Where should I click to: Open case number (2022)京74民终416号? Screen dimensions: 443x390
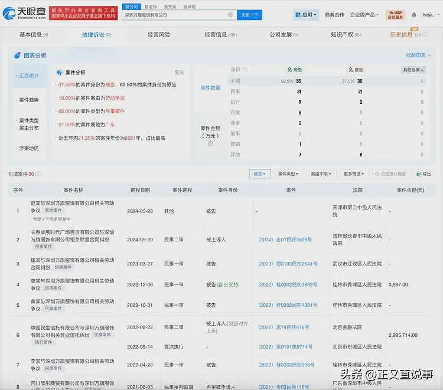point(284,327)
